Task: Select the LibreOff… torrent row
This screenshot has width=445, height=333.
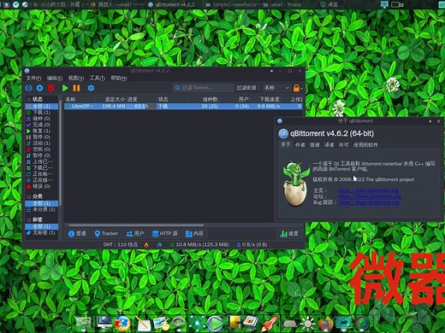Action: (x=183, y=106)
